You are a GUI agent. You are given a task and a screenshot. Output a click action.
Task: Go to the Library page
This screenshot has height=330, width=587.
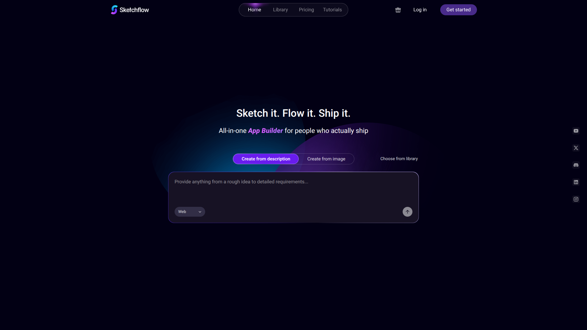tap(280, 9)
